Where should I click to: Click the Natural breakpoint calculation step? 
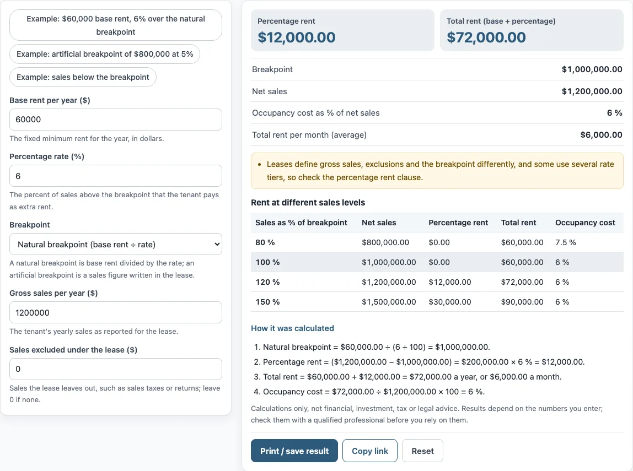pos(376,347)
